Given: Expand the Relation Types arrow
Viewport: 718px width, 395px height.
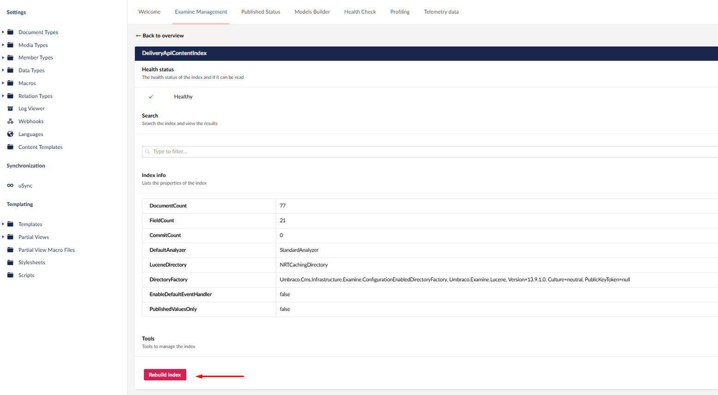Looking at the screenshot, I should pyautogui.click(x=3, y=96).
